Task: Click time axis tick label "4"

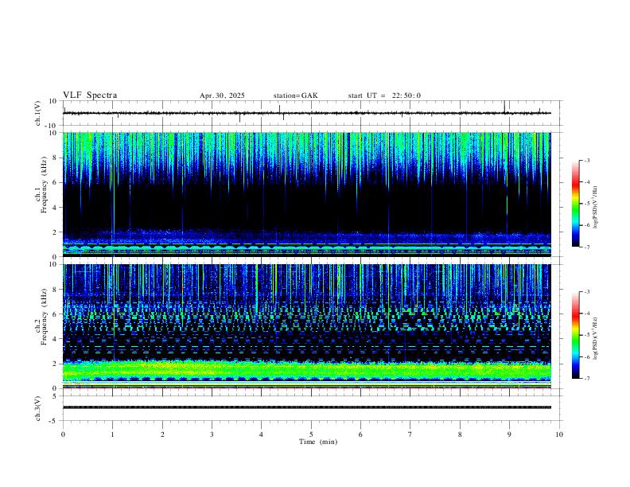Action: tap(261, 434)
